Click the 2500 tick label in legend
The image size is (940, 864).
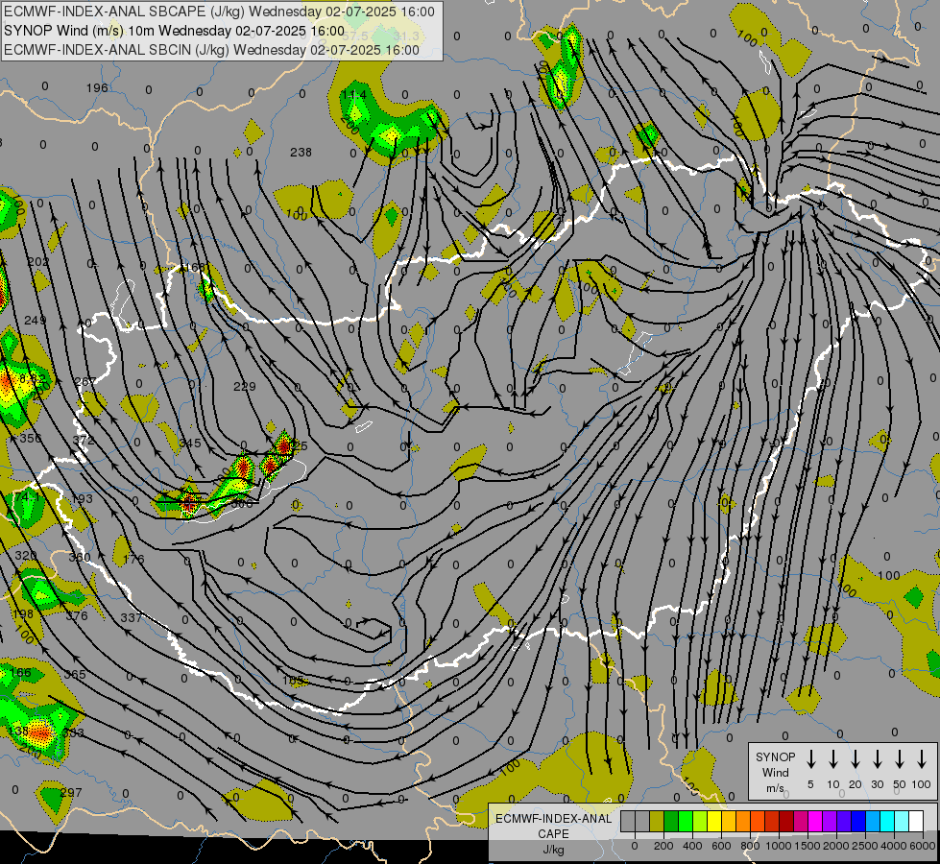click(865, 846)
